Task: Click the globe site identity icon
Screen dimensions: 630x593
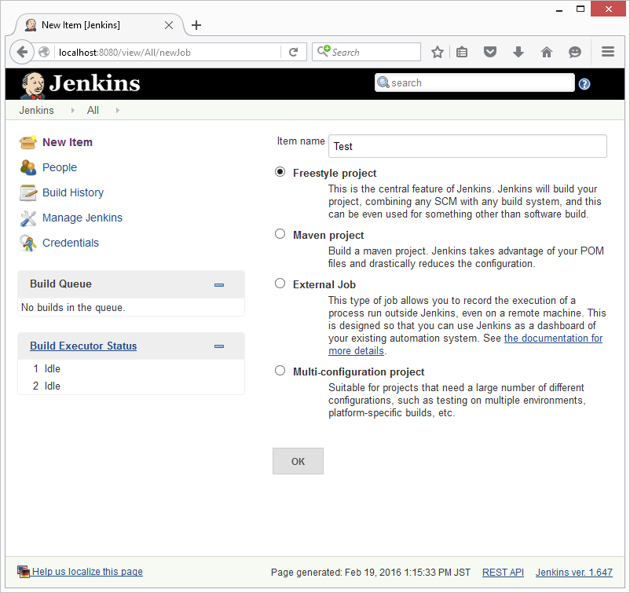Action: 44,52
